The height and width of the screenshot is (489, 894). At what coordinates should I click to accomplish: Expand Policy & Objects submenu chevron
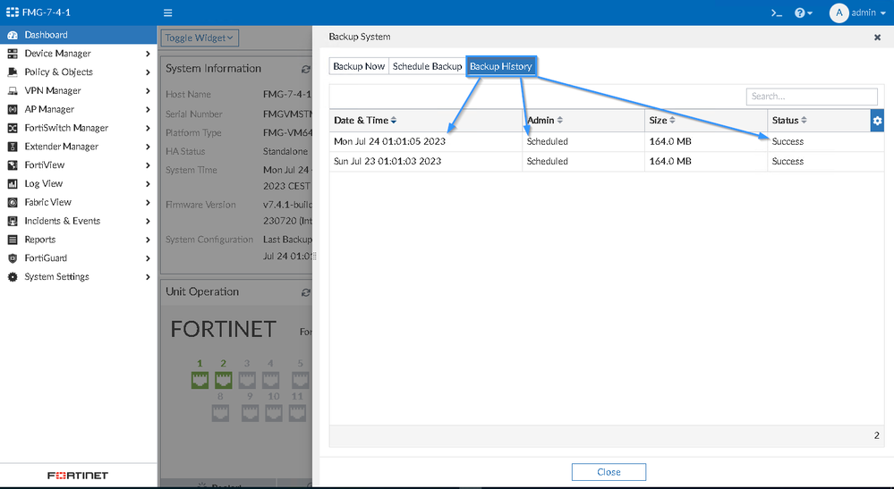[x=148, y=72]
